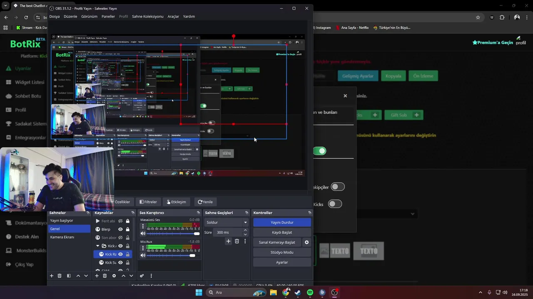Open the Windows Start menu
Screen dimensions: 533x299
tap(199, 292)
